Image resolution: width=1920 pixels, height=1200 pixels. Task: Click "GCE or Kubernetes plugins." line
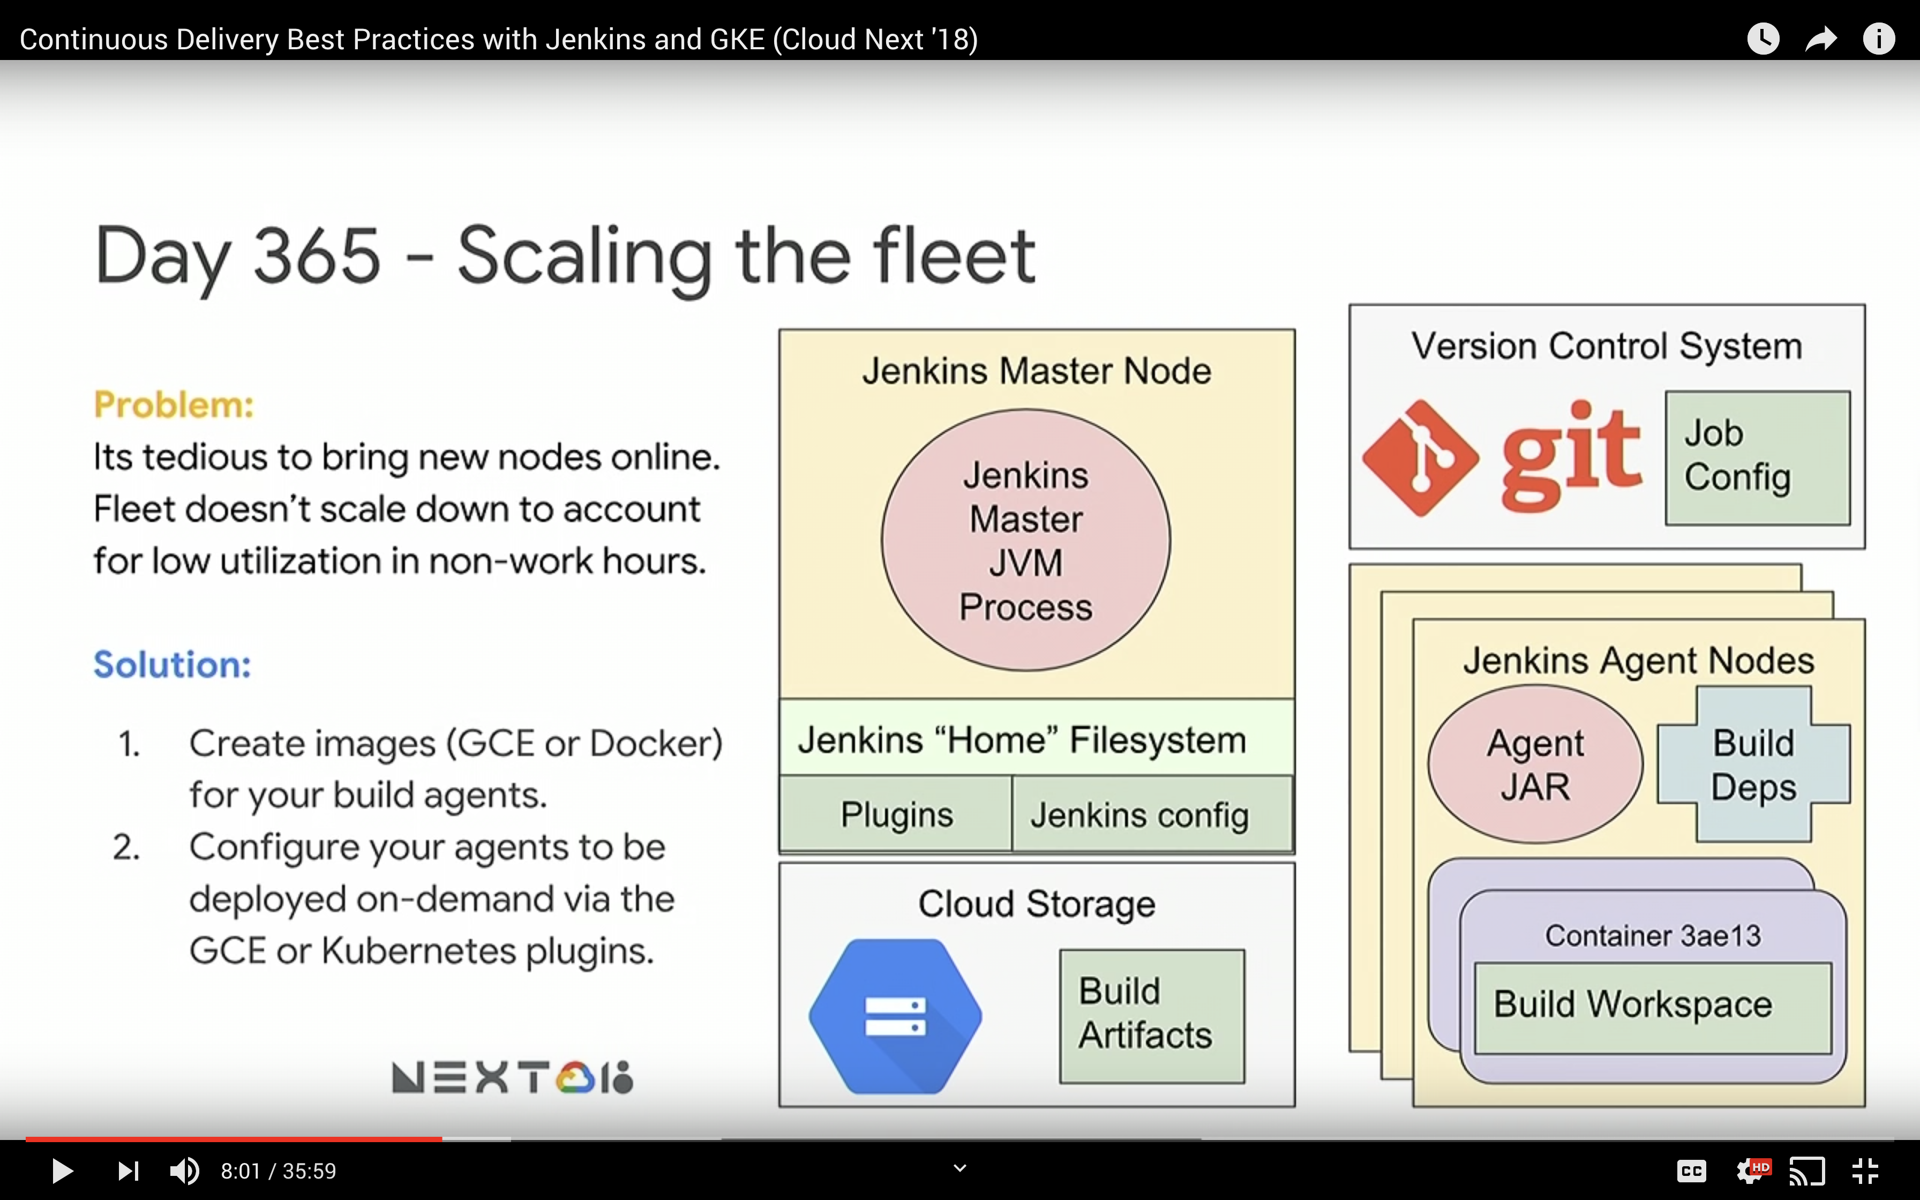(x=421, y=951)
